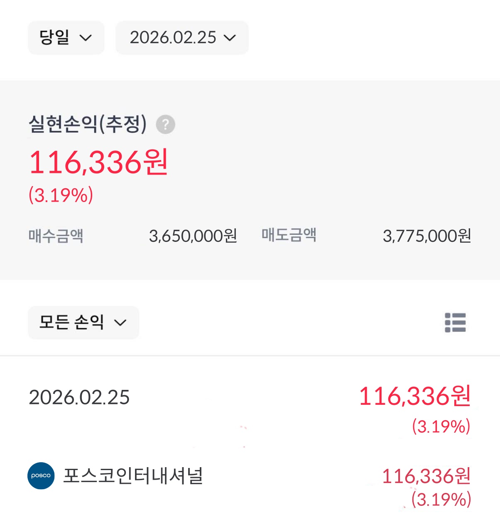The height and width of the screenshot is (532, 500).
Task: Switch to list view icon
Action: (455, 323)
